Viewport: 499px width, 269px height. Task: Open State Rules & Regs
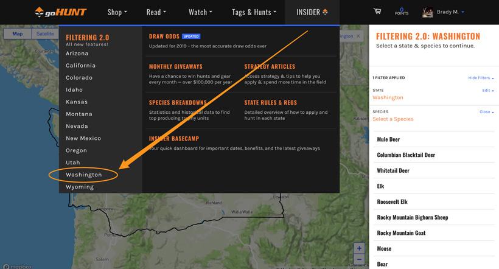click(271, 102)
